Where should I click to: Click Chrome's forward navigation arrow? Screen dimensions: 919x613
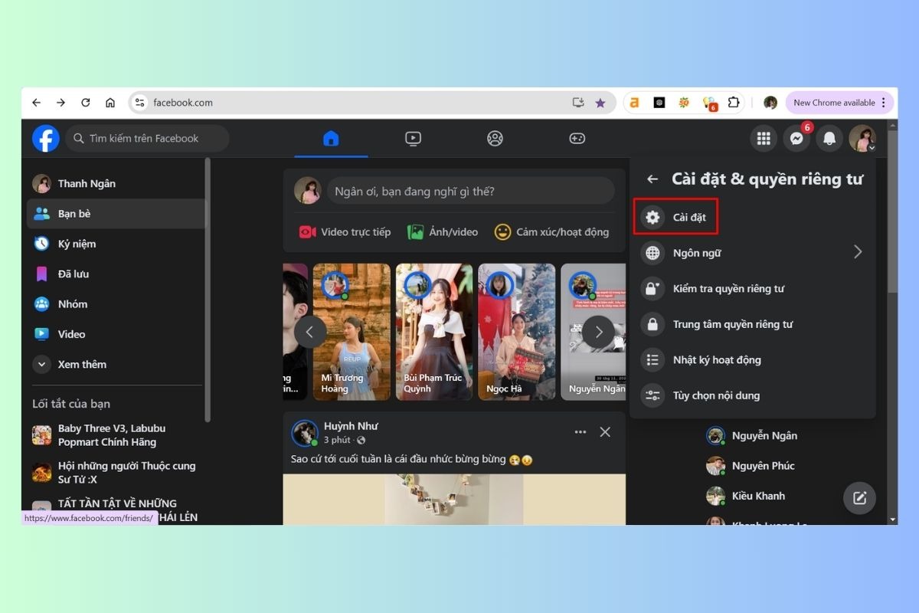[x=61, y=103]
